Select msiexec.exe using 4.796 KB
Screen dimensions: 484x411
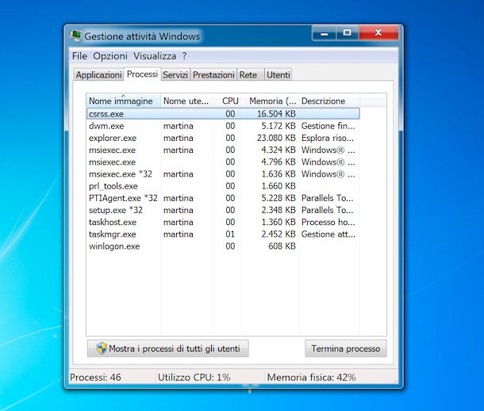[223, 162]
